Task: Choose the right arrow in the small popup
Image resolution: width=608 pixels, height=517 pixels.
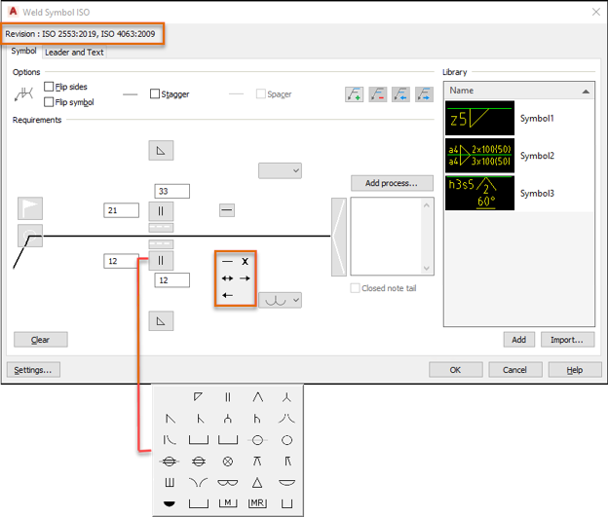Action: coord(245,278)
